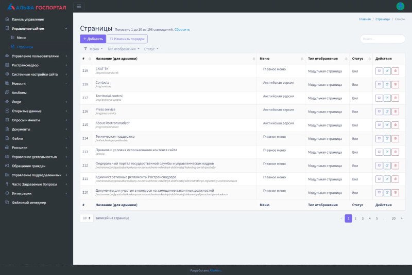Screen dimensions: 412x275
Task: Click the "Добавить" button
Action: (93, 39)
